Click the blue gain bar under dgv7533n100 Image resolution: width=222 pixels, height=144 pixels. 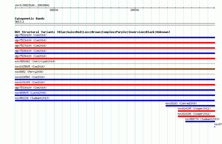pyautogui.click(x=115, y=90)
